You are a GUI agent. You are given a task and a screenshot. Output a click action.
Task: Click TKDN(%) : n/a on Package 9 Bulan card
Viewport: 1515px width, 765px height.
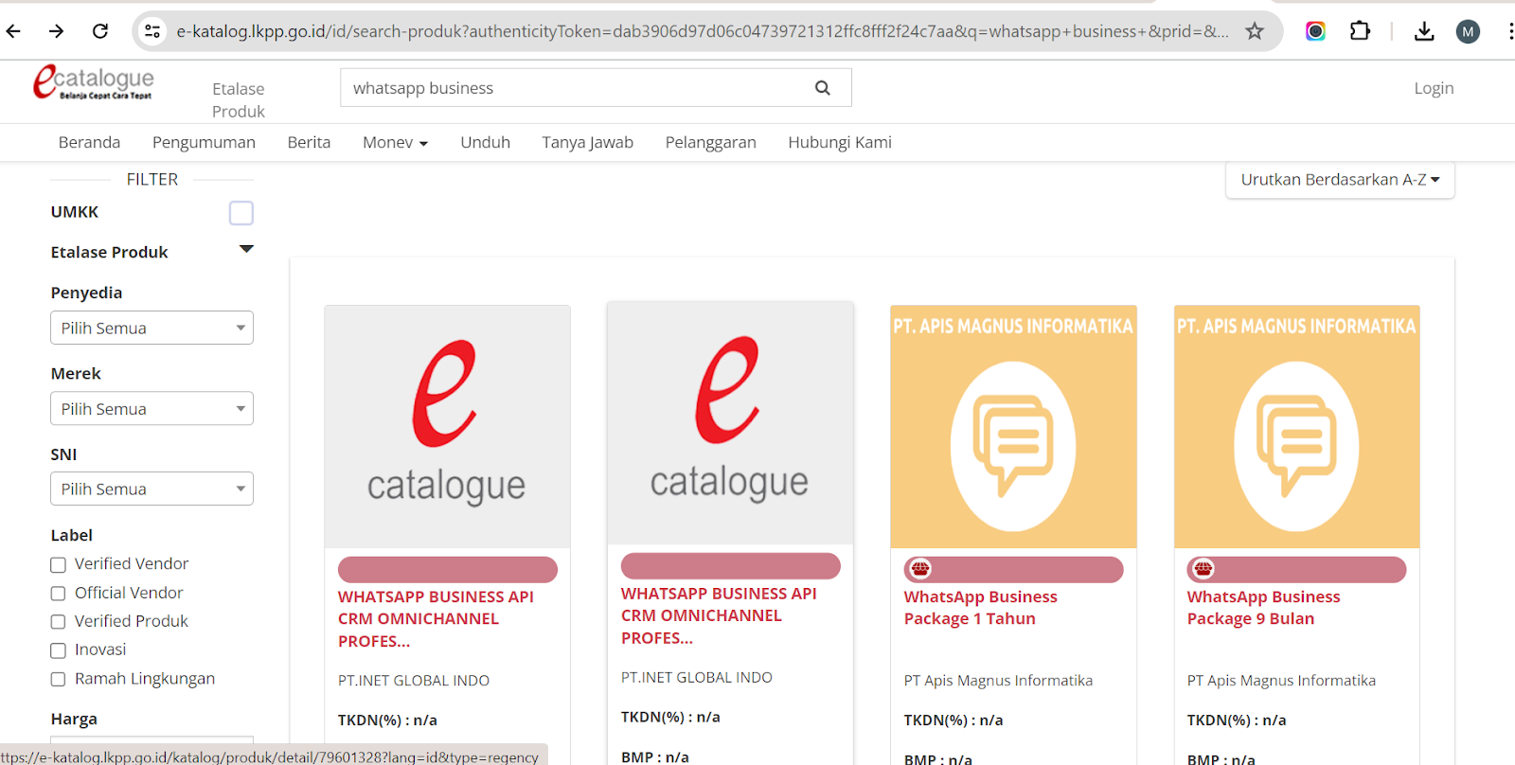pos(1237,721)
